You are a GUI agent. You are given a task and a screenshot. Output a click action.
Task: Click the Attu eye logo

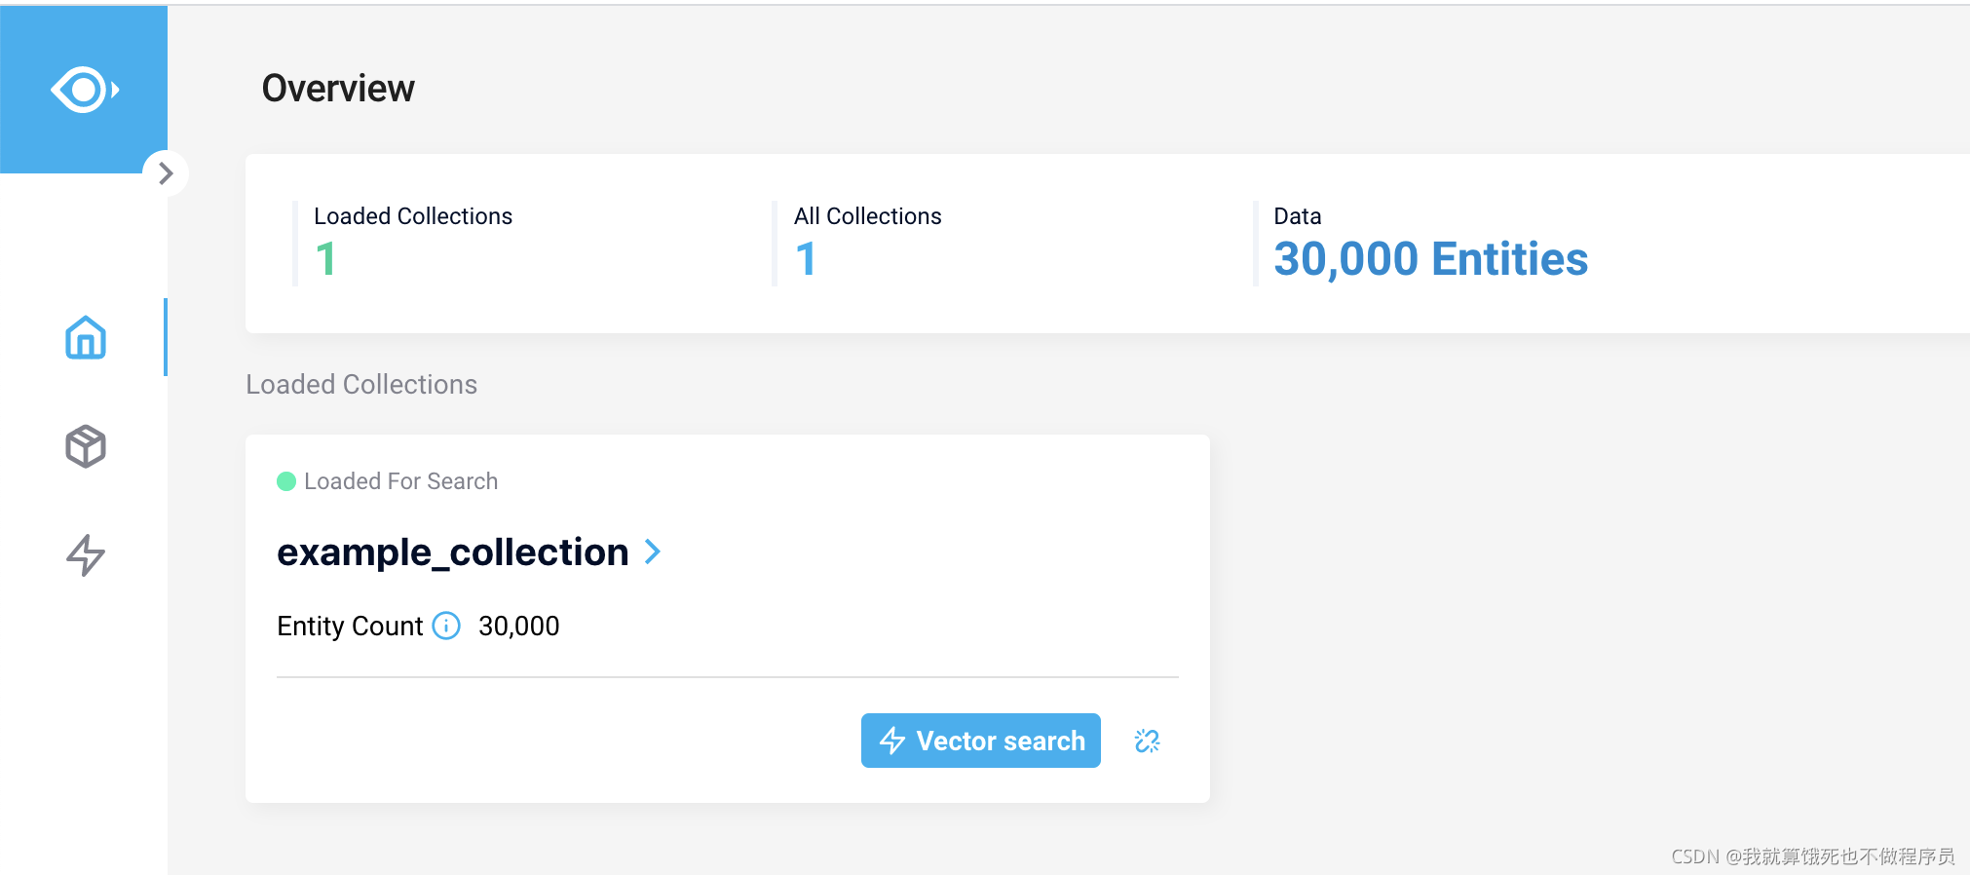tap(84, 90)
